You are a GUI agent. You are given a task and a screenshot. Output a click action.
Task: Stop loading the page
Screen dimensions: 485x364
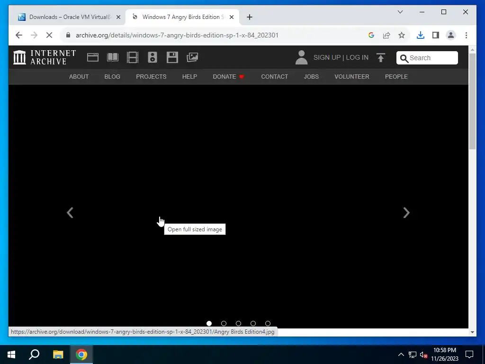point(49,35)
